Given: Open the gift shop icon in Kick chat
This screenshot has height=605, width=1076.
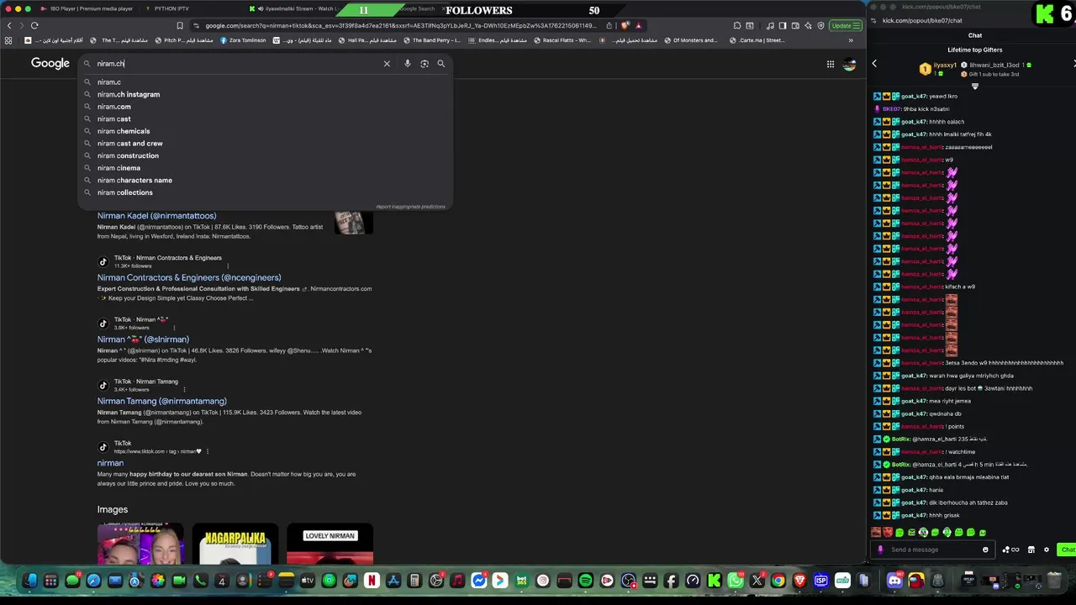Looking at the screenshot, I should tap(1031, 550).
